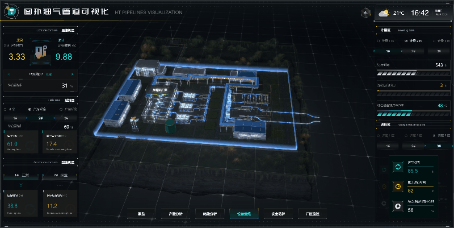The width and height of the screenshot is (454, 228).
Task: Click the 16:42 clock display
Action: [x=419, y=13]
